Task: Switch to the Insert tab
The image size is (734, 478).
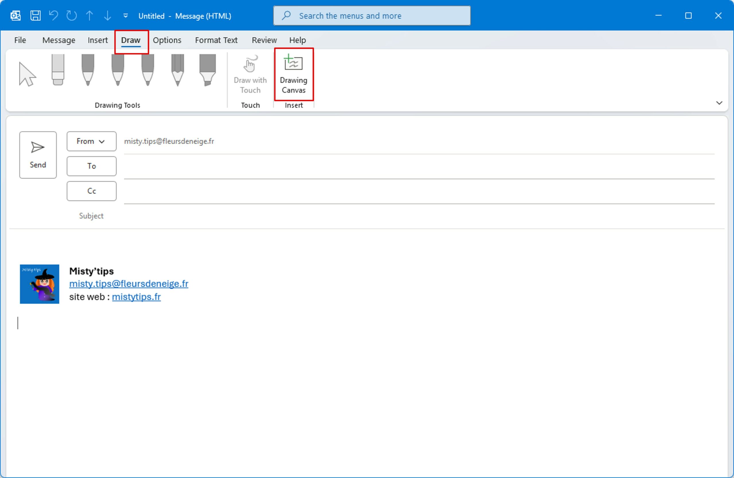Action: [97, 40]
